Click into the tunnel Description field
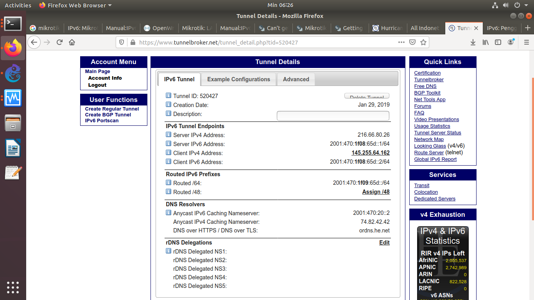 click(333, 116)
